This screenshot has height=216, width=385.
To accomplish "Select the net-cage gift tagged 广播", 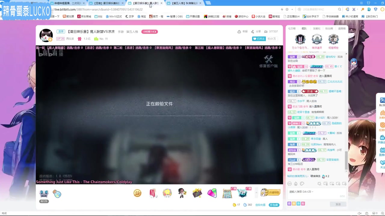I will pos(228,193).
